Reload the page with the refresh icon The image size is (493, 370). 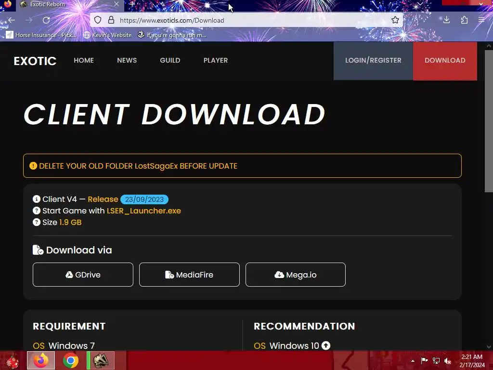point(46,20)
